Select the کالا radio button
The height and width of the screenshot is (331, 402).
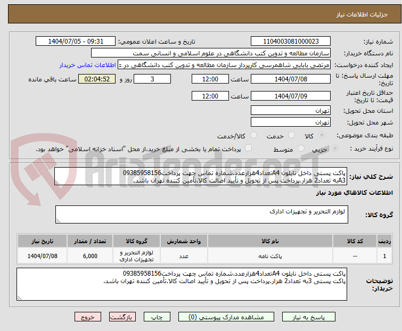click(322, 135)
